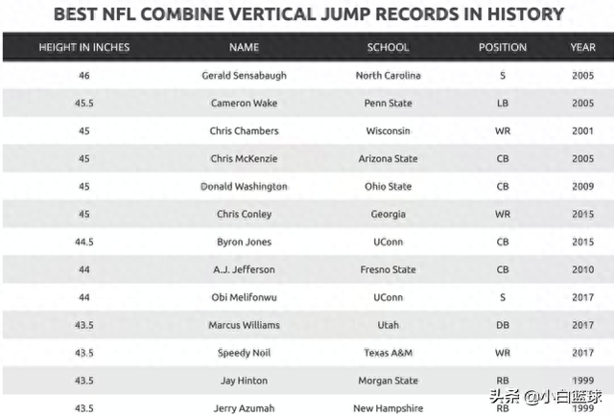This screenshot has height=416, width=614.
Task: Click the POSITION column header
Action: pos(503,47)
